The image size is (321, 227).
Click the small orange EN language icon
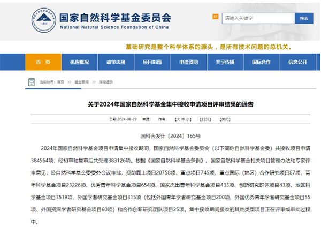point(216,17)
